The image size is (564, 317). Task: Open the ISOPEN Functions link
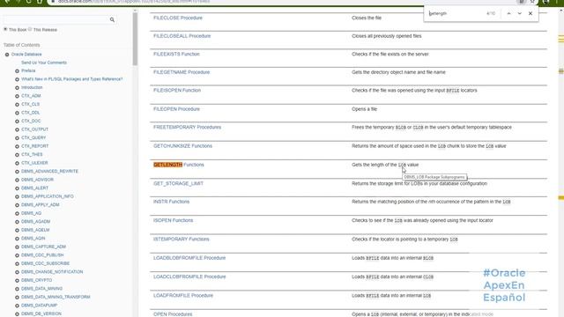click(173, 220)
